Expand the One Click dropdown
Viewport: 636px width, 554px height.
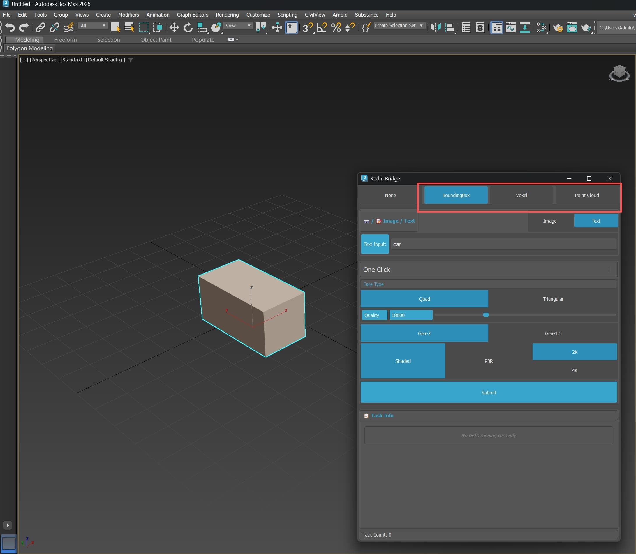click(x=489, y=270)
